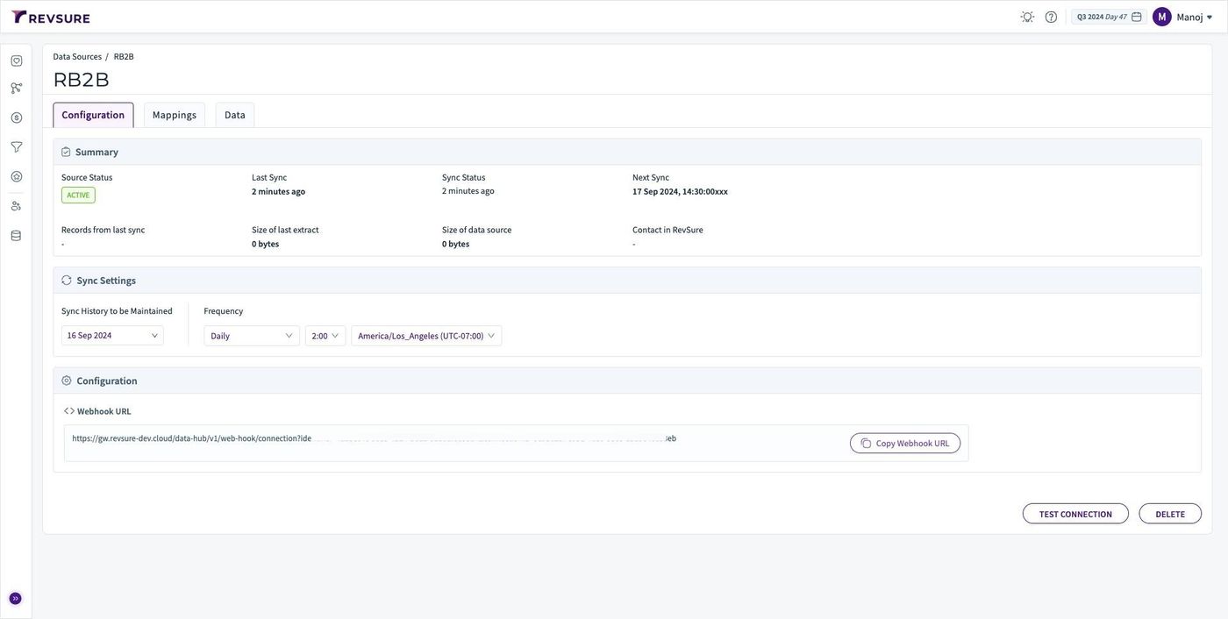Open the funnel sidebar icon

coord(17,147)
